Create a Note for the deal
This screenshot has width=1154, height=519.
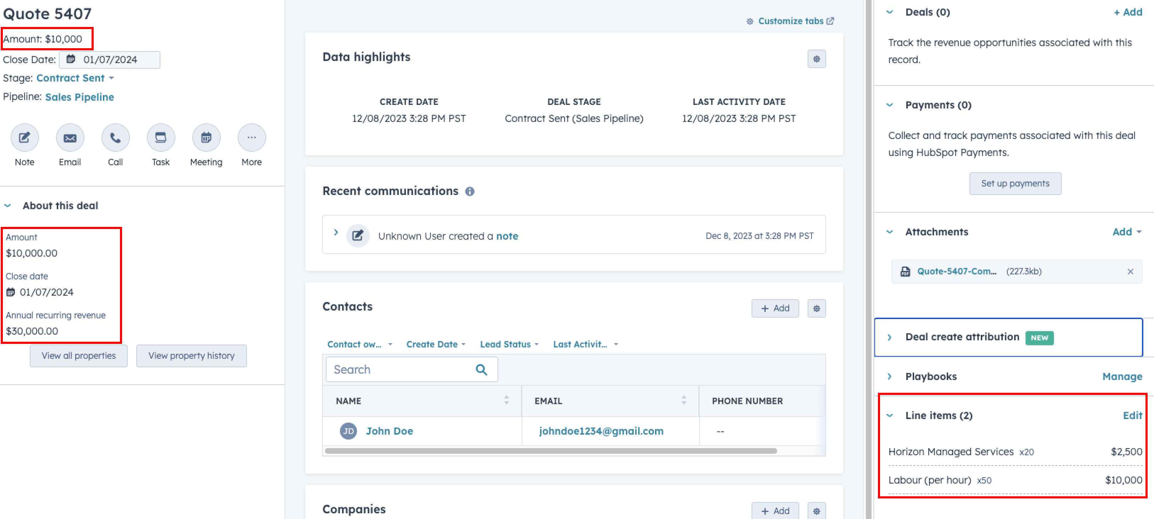pyautogui.click(x=24, y=137)
